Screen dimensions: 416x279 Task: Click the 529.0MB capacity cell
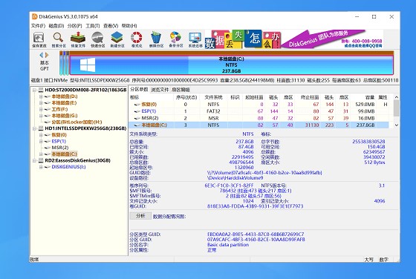pos(365,105)
